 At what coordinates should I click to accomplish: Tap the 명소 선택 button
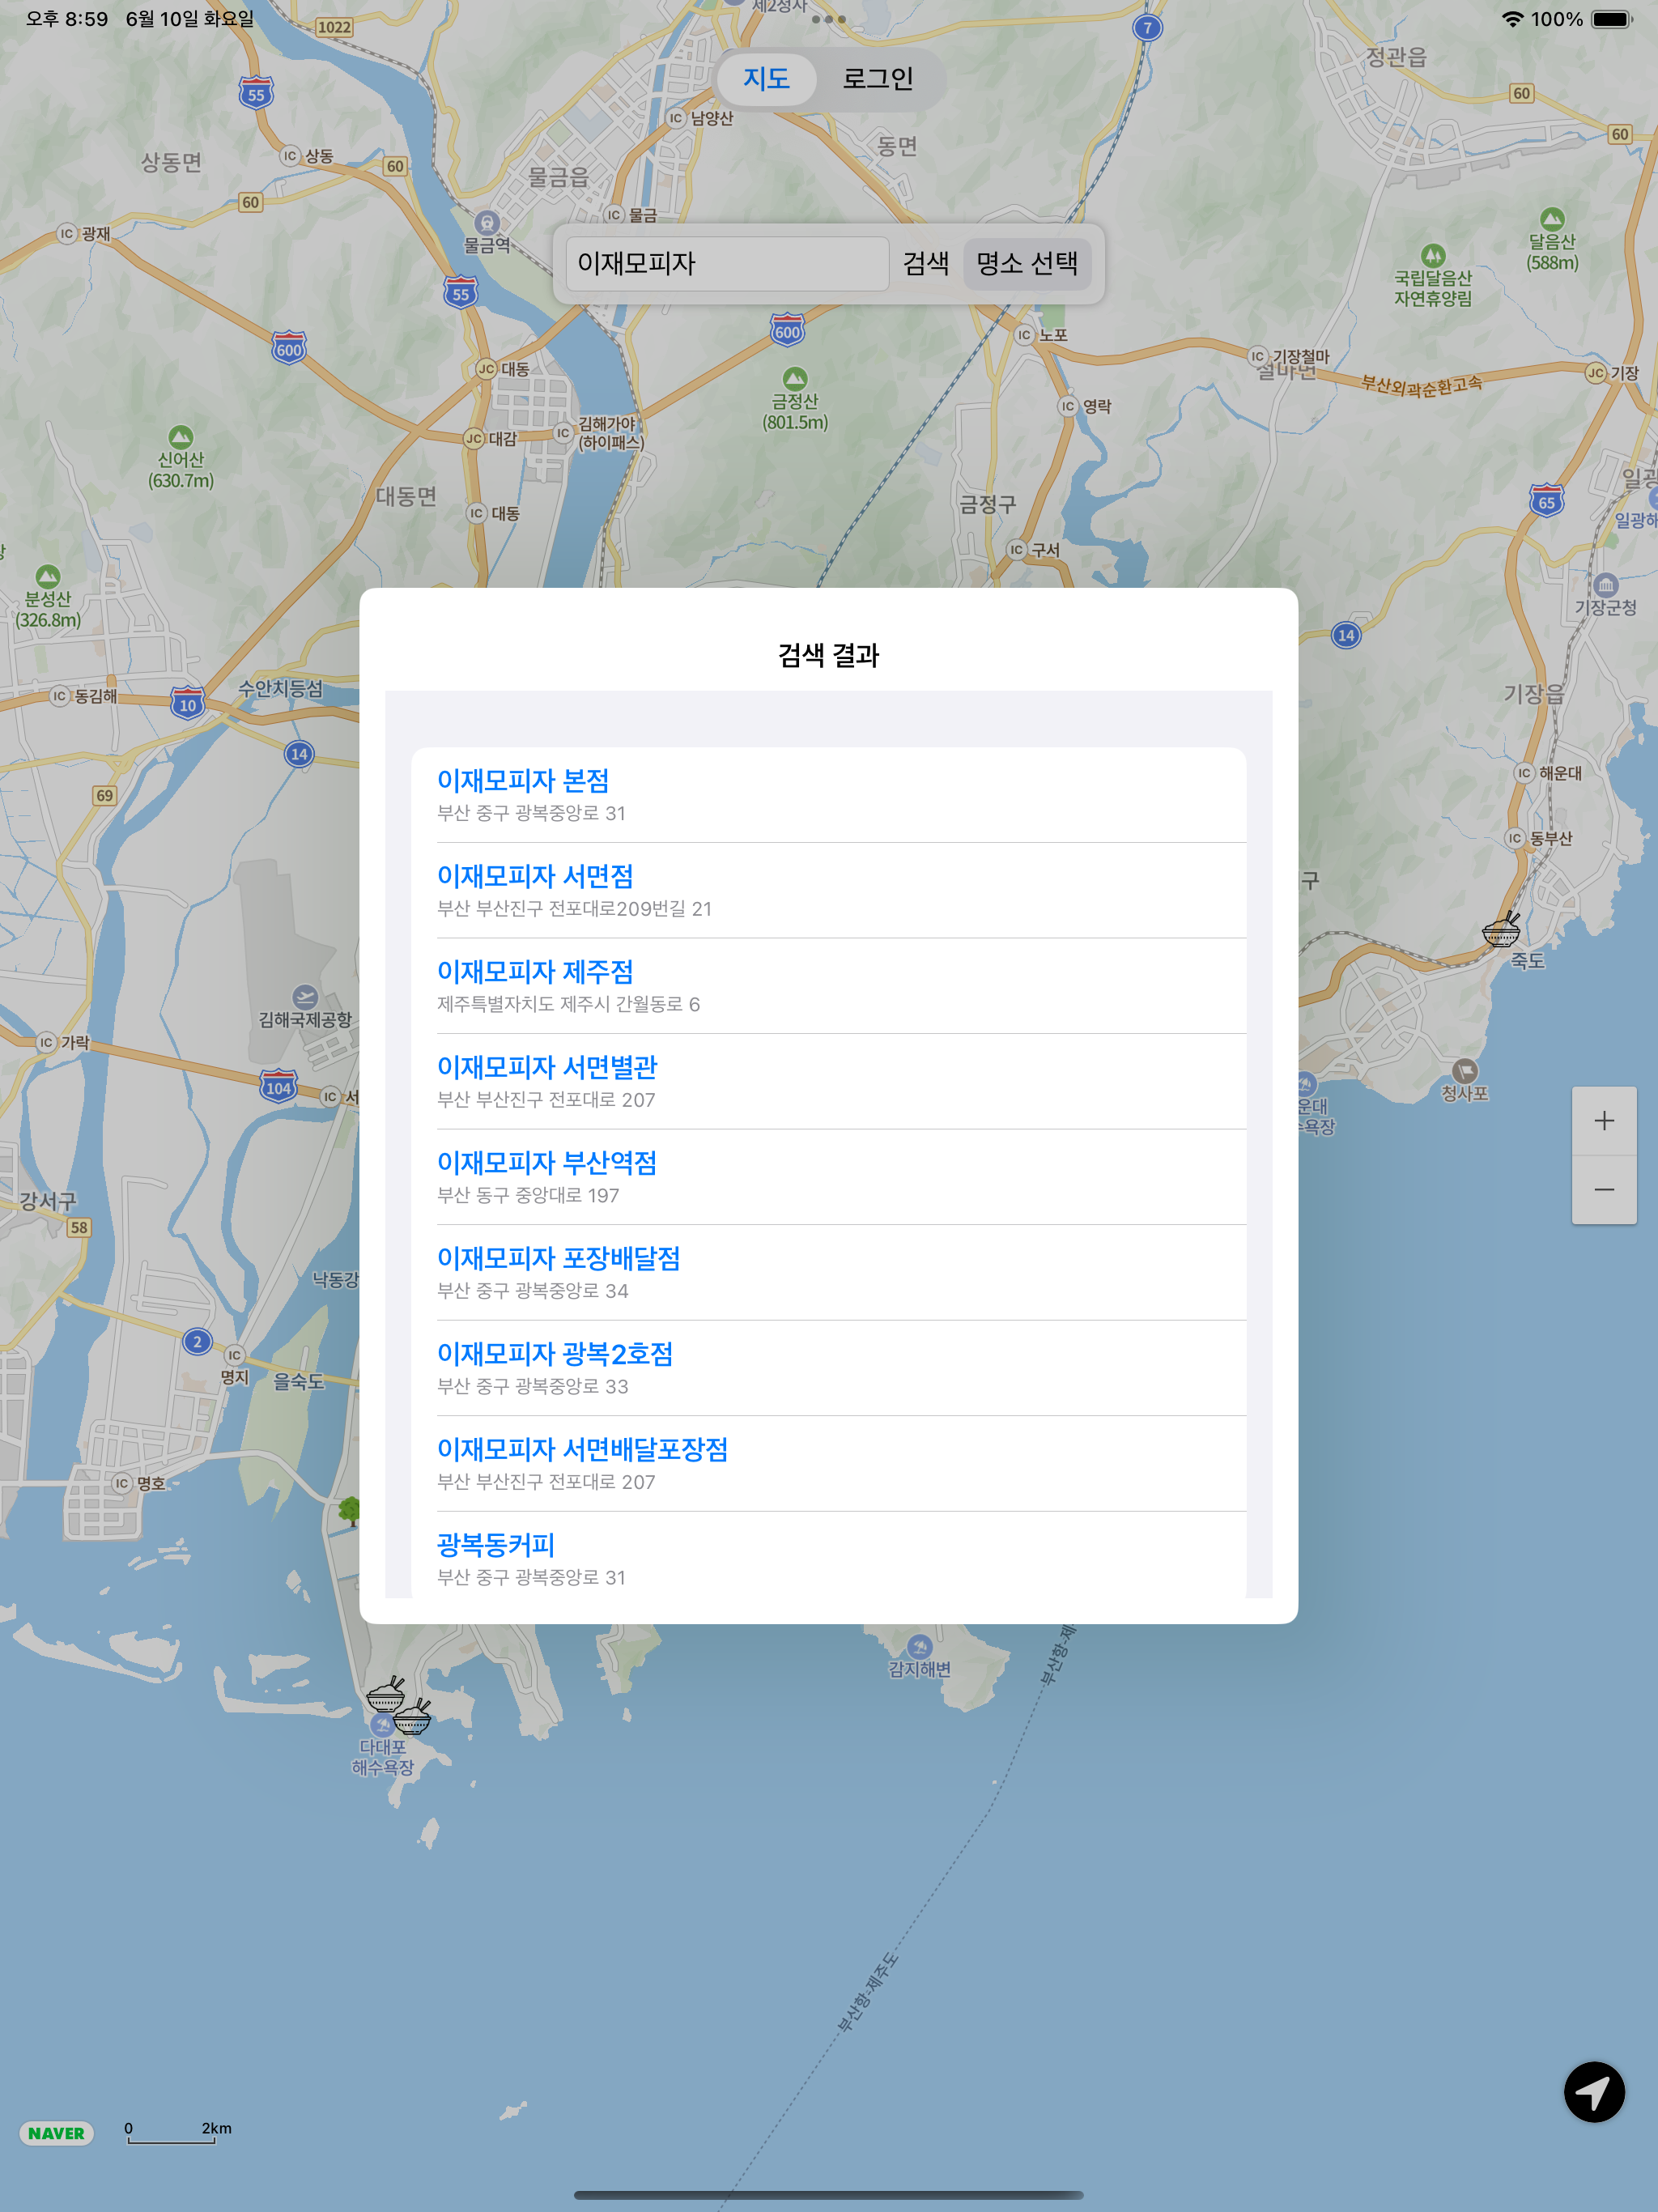tap(1027, 263)
